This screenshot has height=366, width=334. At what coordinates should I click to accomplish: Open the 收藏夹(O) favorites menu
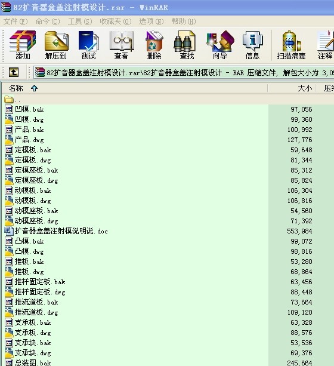[116, 21]
